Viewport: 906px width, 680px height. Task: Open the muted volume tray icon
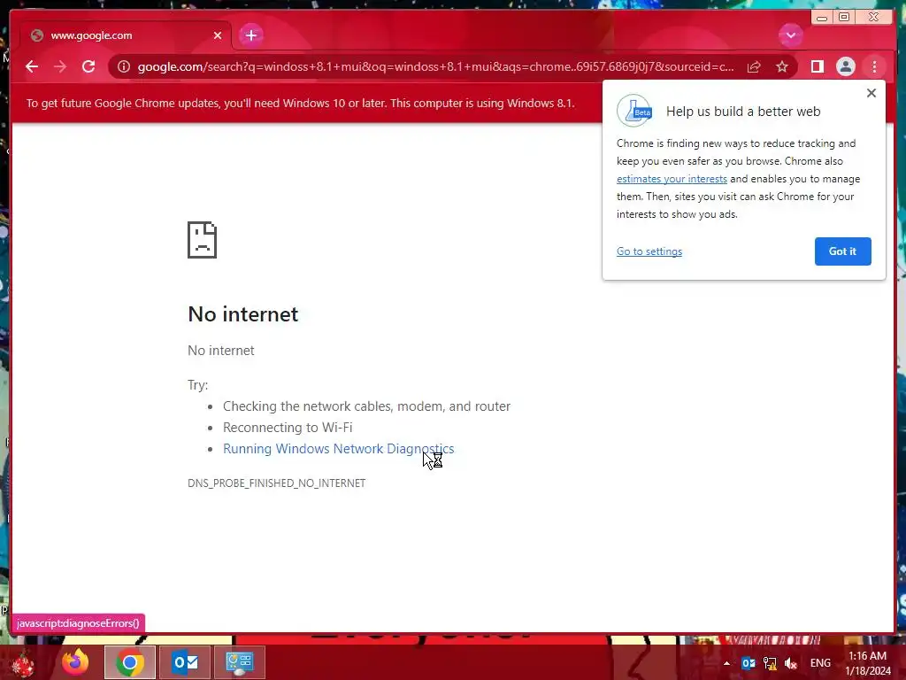tap(791, 663)
